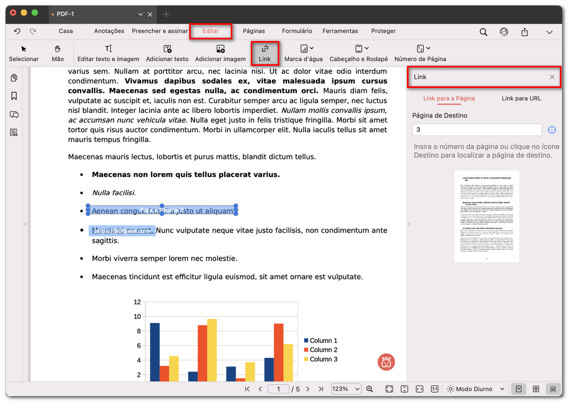
Task: Close the Link side panel
Action: tap(552, 77)
